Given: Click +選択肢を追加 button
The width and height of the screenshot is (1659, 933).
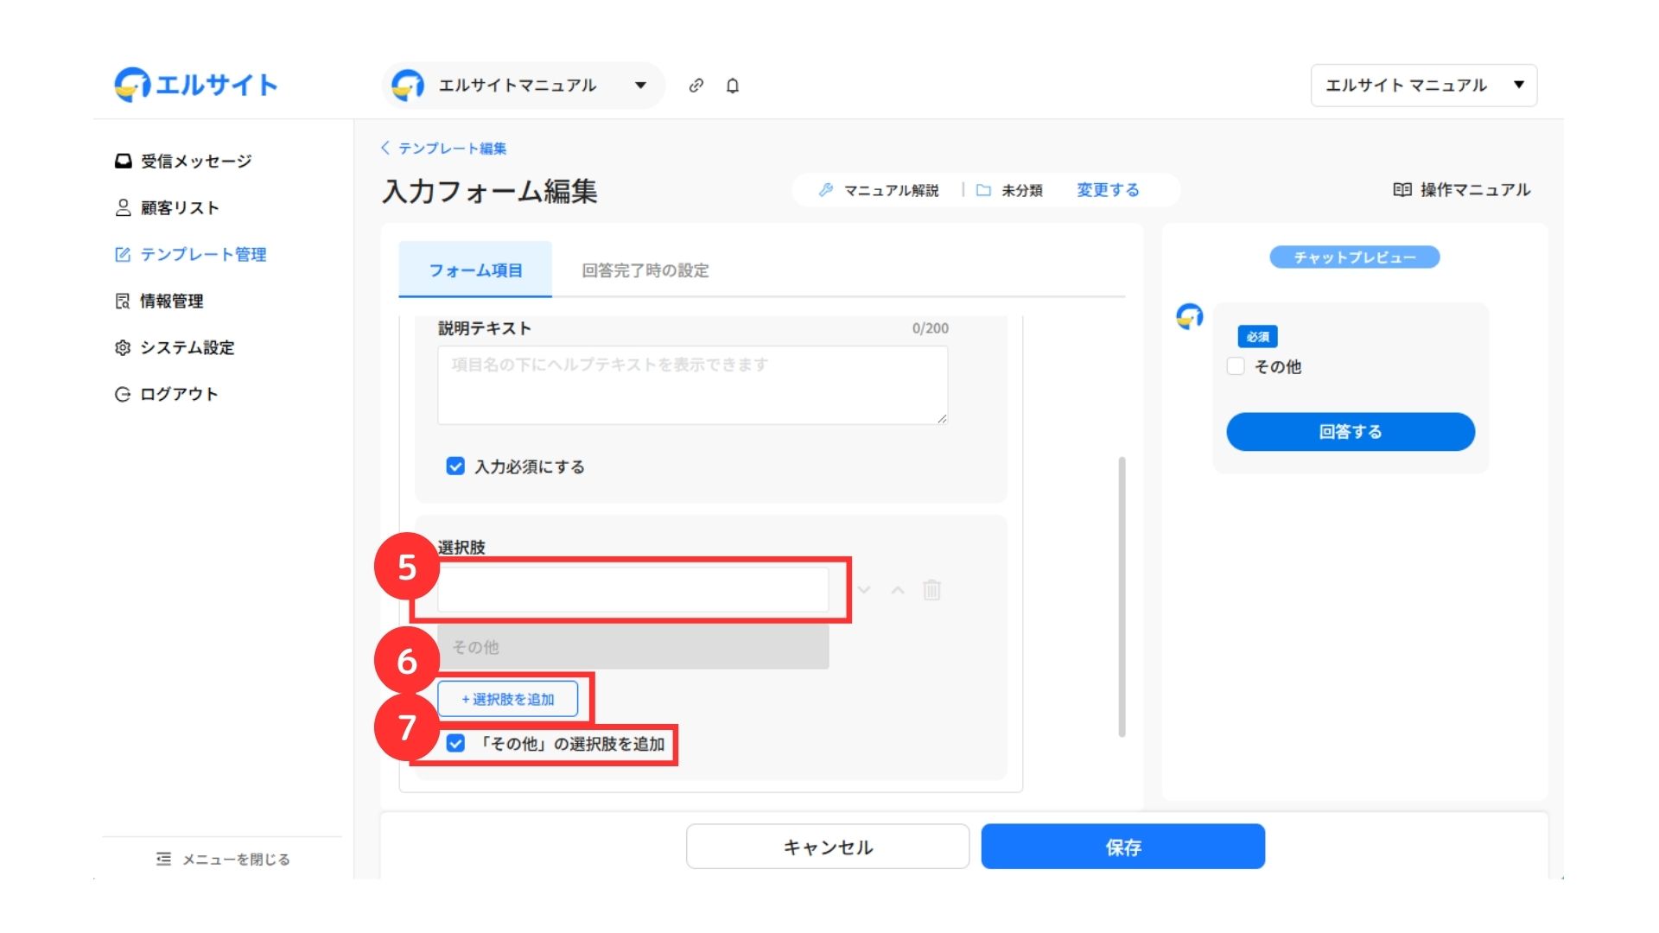Looking at the screenshot, I should tap(507, 699).
